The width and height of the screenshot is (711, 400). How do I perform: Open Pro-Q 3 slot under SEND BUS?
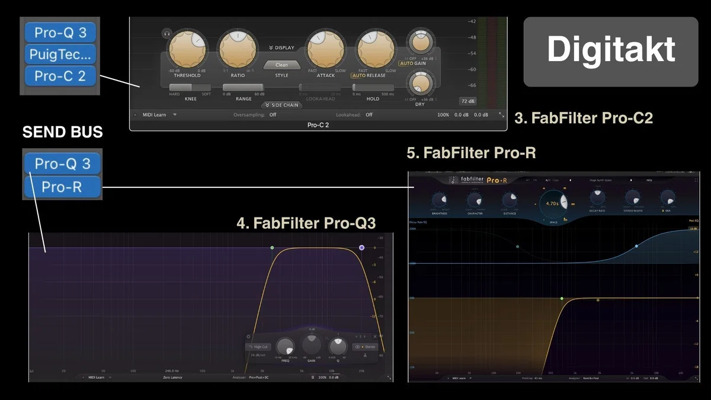(62, 164)
